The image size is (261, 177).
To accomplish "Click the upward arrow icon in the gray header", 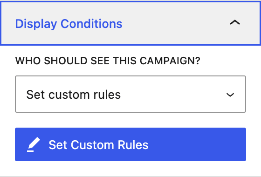I will [235, 22].
